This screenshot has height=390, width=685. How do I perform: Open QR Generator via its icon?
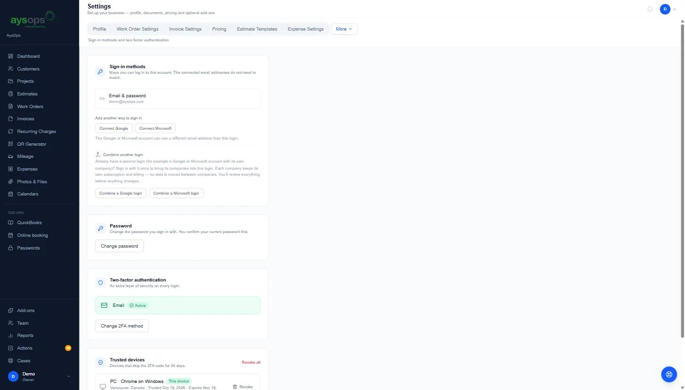[x=10, y=144]
